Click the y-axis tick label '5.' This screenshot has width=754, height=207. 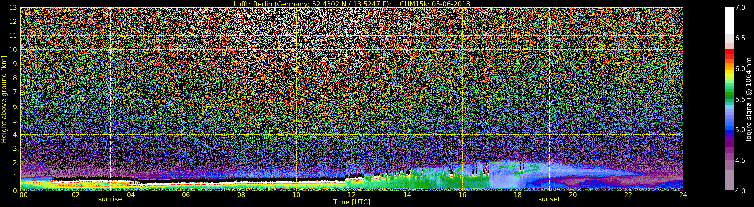pyautogui.click(x=16, y=120)
